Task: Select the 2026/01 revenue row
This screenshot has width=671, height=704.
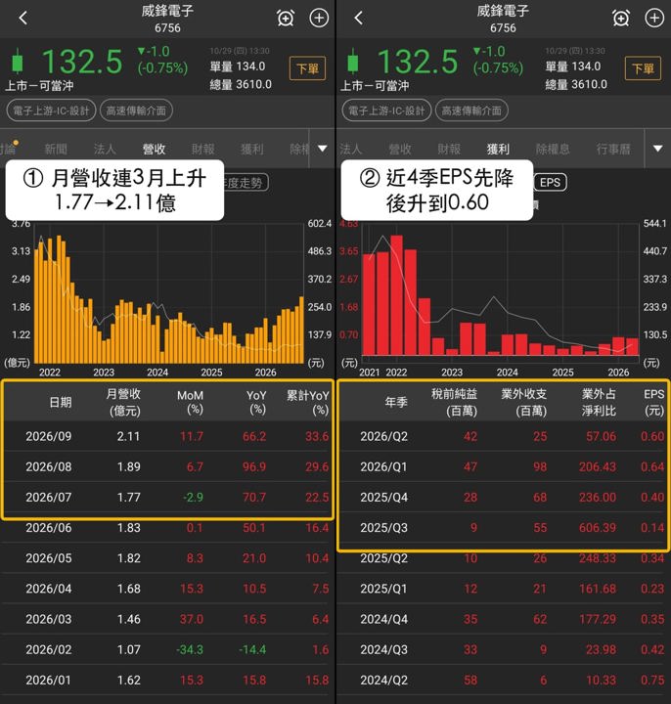Action: pos(167,681)
